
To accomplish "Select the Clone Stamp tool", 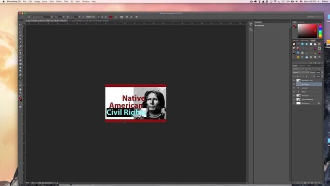I will tap(21, 53).
